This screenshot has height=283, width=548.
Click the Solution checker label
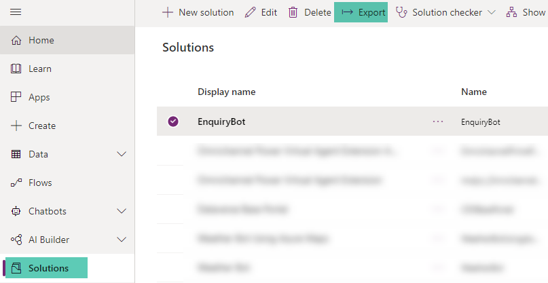(447, 13)
